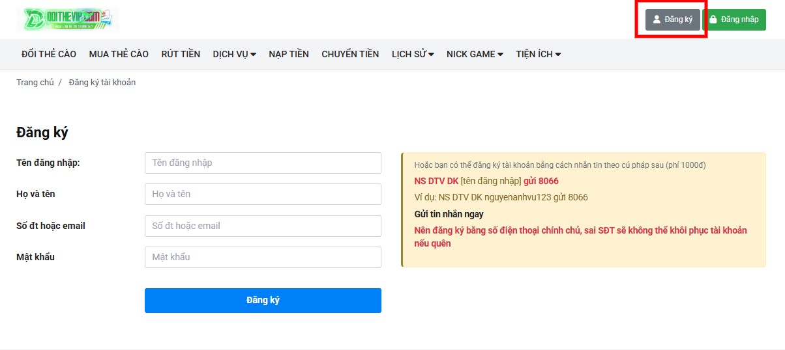Click the lock icon on Đăng nhập button
This screenshot has height=350, width=785.
pos(713,20)
